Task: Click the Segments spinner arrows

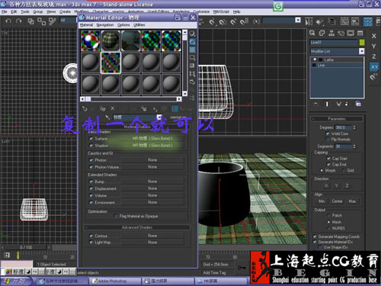Action: pyautogui.click(x=354, y=146)
